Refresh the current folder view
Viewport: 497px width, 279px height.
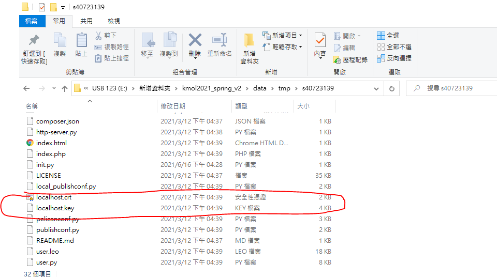coord(392,88)
